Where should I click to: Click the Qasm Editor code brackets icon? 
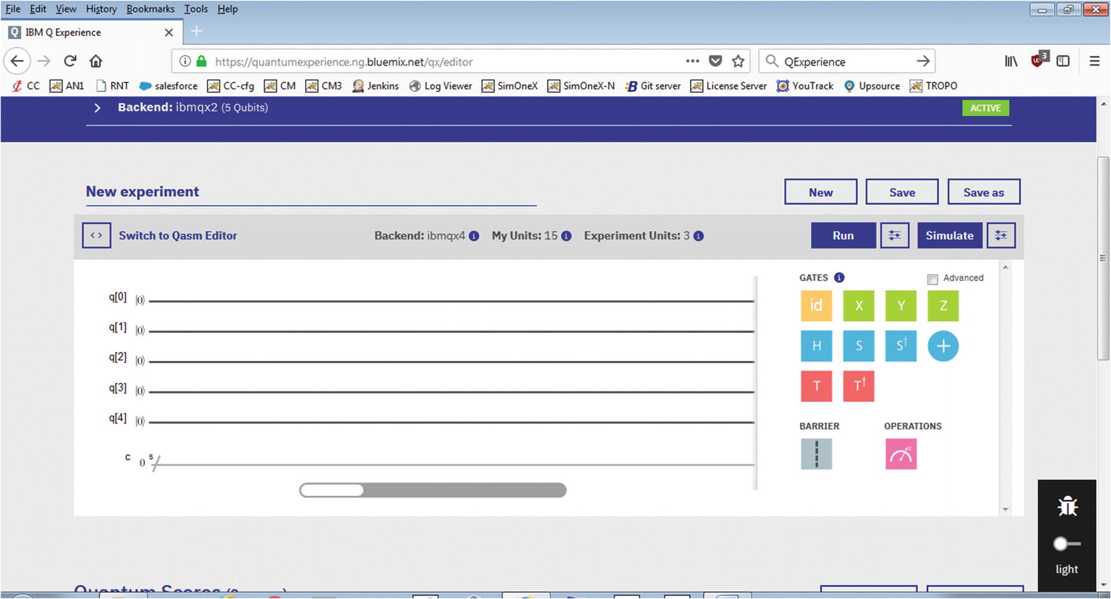point(97,235)
